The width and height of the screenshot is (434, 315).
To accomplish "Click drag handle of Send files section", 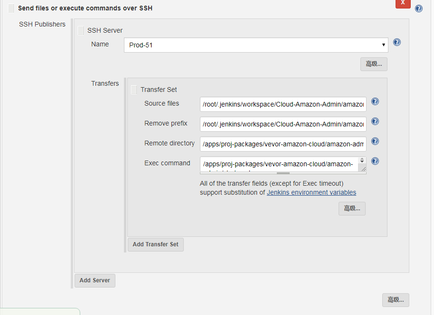I will (x=11, y=8).
